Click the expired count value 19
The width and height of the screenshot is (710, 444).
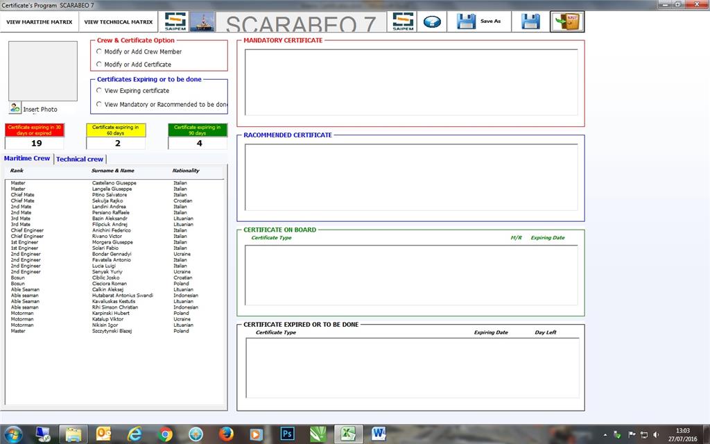pyautogui.click(x=36, y=143)
